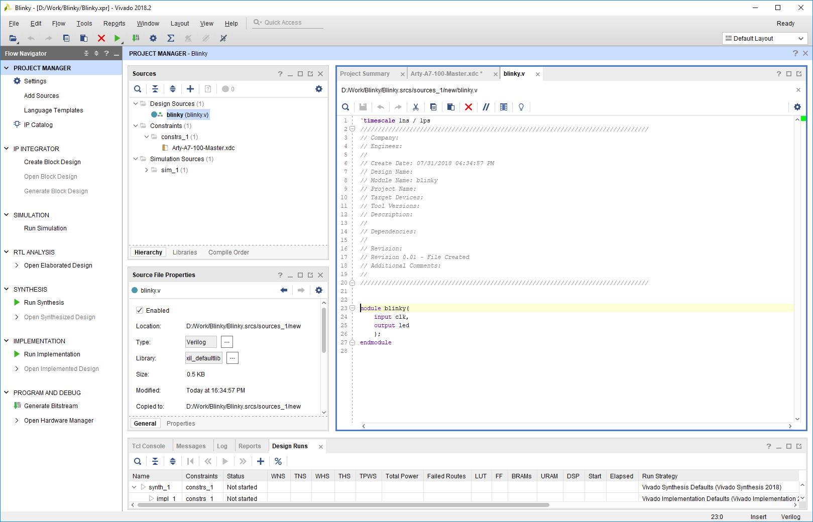Click Generate Bitstream in Flow Navigator
Image resolution: width=813 pixels, height=522 pixels.
[51, 406]
